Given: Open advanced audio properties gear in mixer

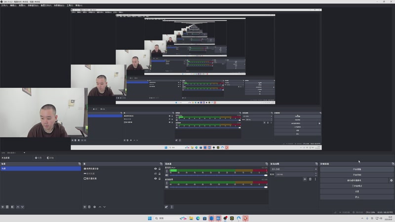Looking at the screenshot, I should click(166, 207).
